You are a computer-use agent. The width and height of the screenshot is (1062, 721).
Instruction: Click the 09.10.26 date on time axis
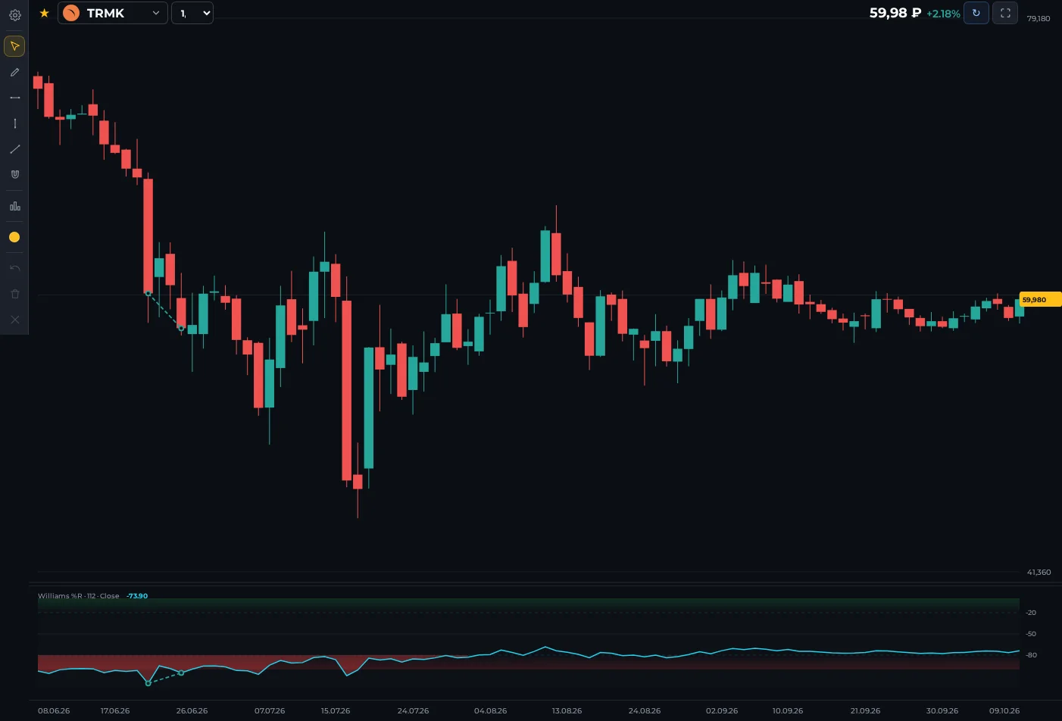click(x=1004, y=711)
